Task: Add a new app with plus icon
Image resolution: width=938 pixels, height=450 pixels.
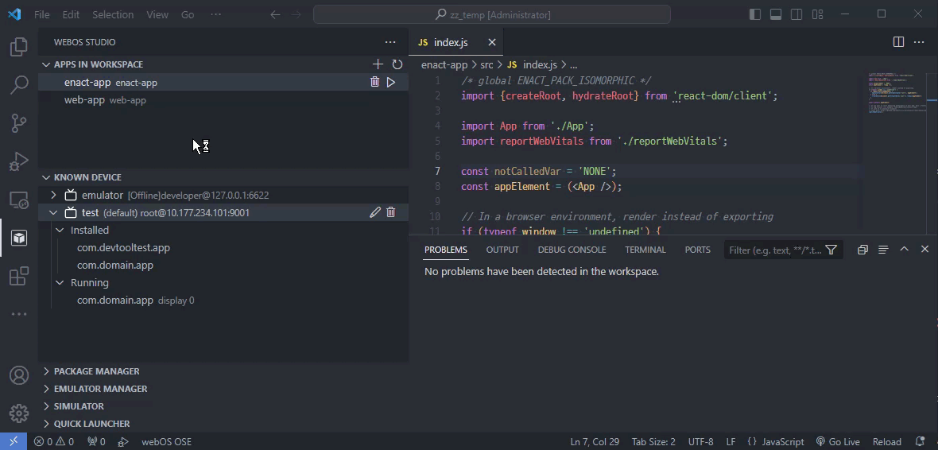Action: pyautogui.click(x=378, y=64)
